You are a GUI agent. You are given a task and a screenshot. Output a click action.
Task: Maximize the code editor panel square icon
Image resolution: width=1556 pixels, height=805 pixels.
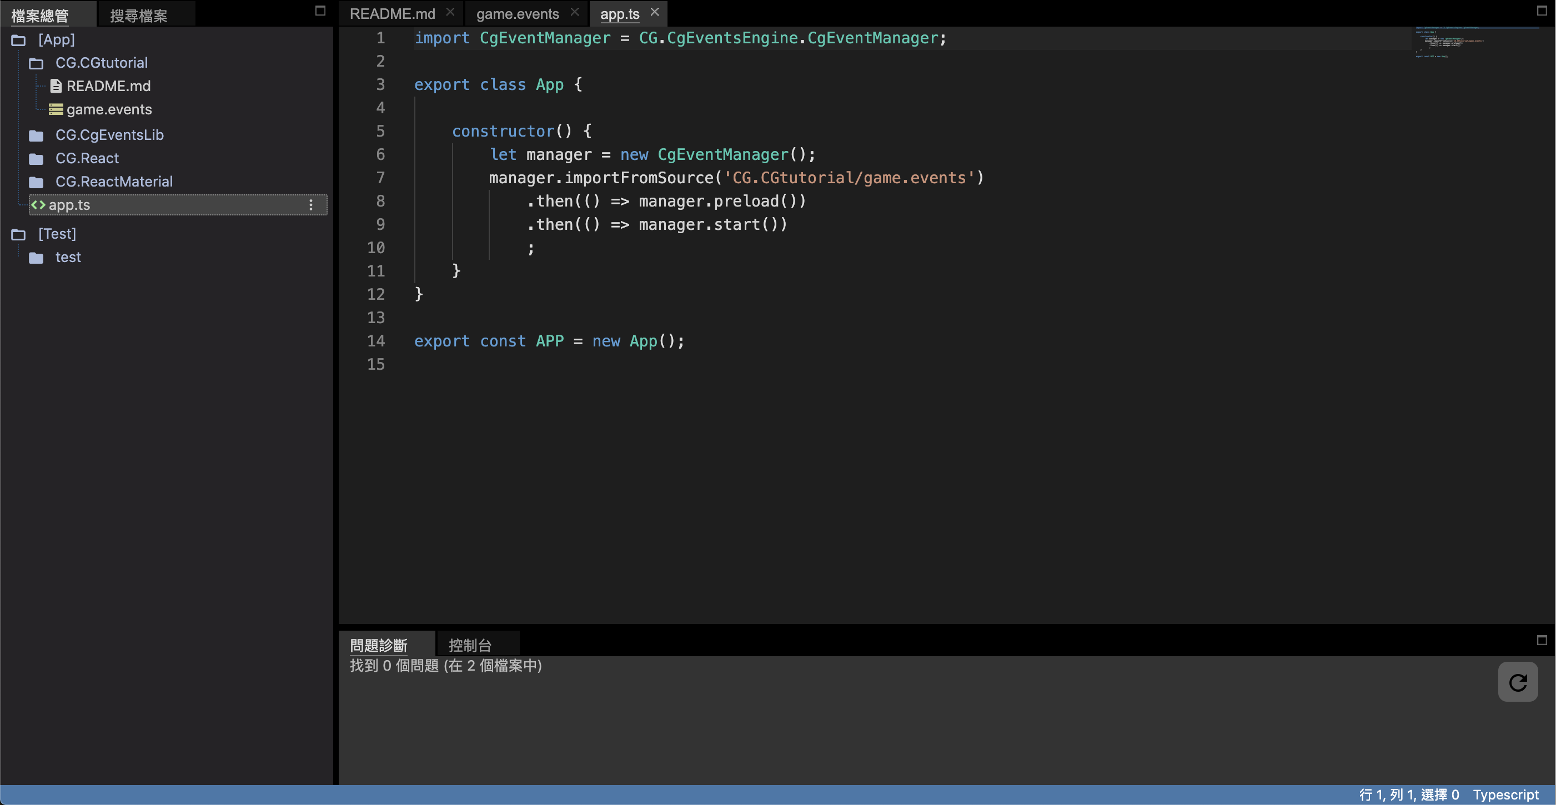(1542, 11)
